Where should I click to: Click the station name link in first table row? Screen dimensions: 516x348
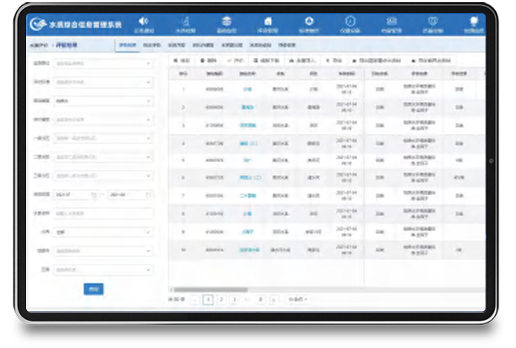pos(247,88)
